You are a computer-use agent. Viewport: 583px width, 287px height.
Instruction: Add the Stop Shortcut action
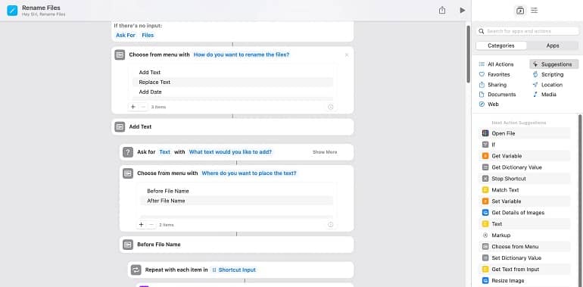tap(524, 179)
